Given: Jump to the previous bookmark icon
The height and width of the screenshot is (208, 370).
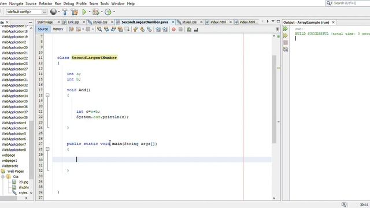Looking at the screenshot, I should (x=135, y=29).
